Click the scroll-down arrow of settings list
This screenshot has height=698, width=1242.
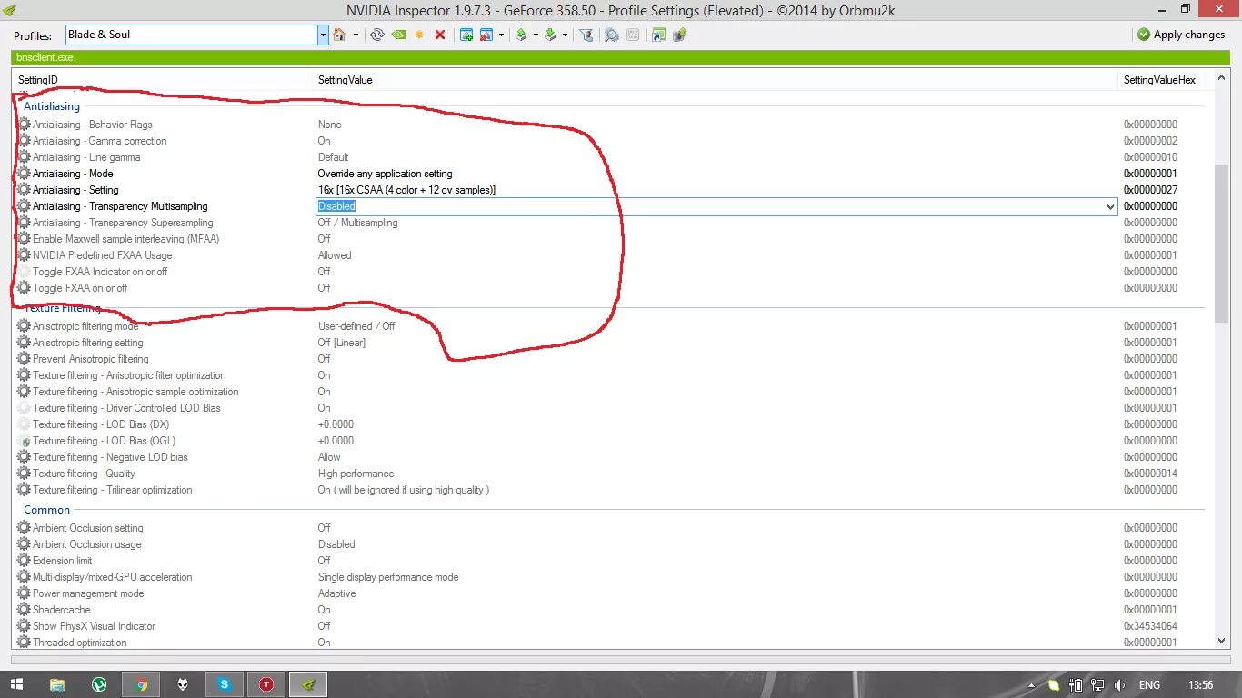1221,641
